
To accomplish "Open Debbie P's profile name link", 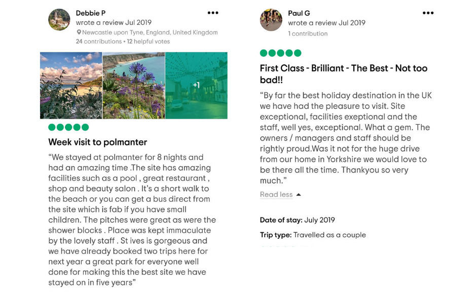I will 91,13.
